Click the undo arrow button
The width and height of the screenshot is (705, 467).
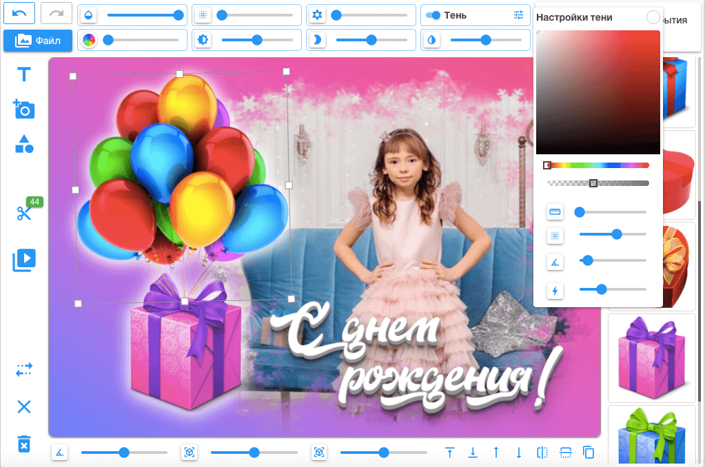click(x=19, y=14)
